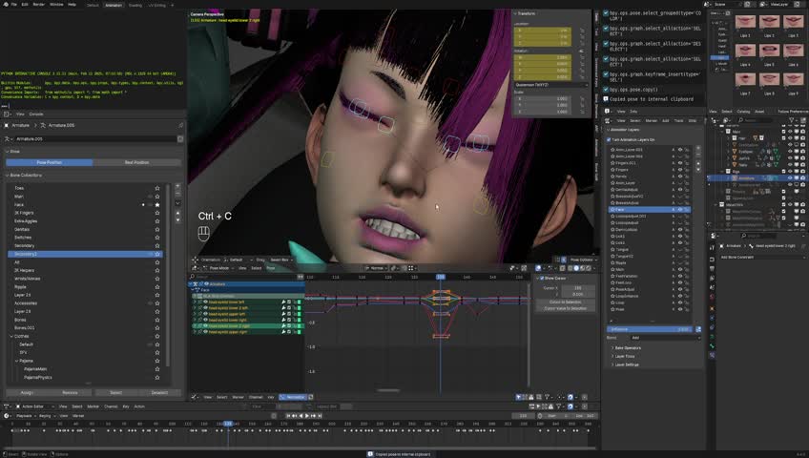Toggle visibility eye of Face animation layer
Viewport: 809px width, 458px height.
[680, 210]
